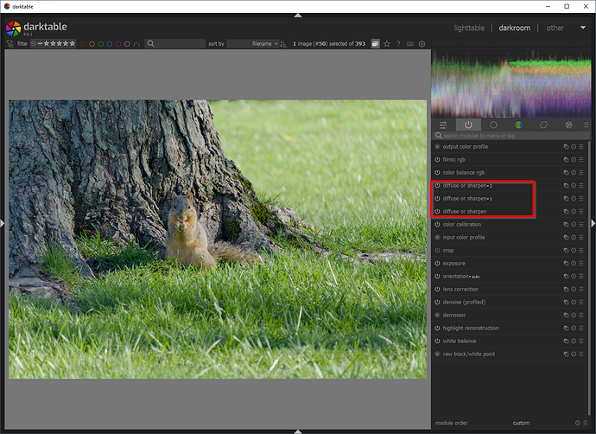Expand the raw black/white point module
Viewport: 596px width, 434px height.
point(469,354)
